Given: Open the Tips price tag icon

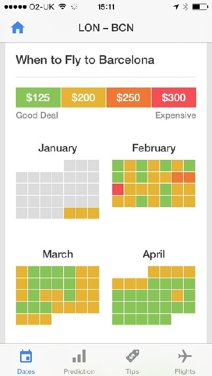Looking at the screenshot, I should 132,356.
